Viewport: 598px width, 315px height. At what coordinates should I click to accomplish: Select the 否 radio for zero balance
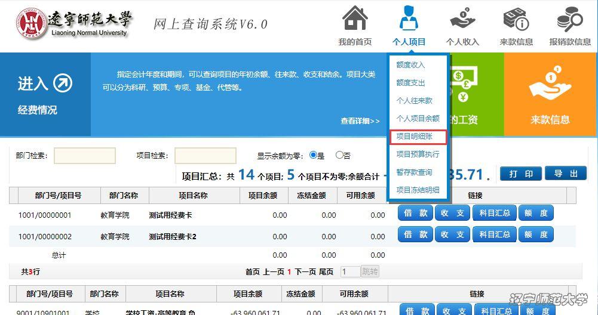tap(339, 155)
